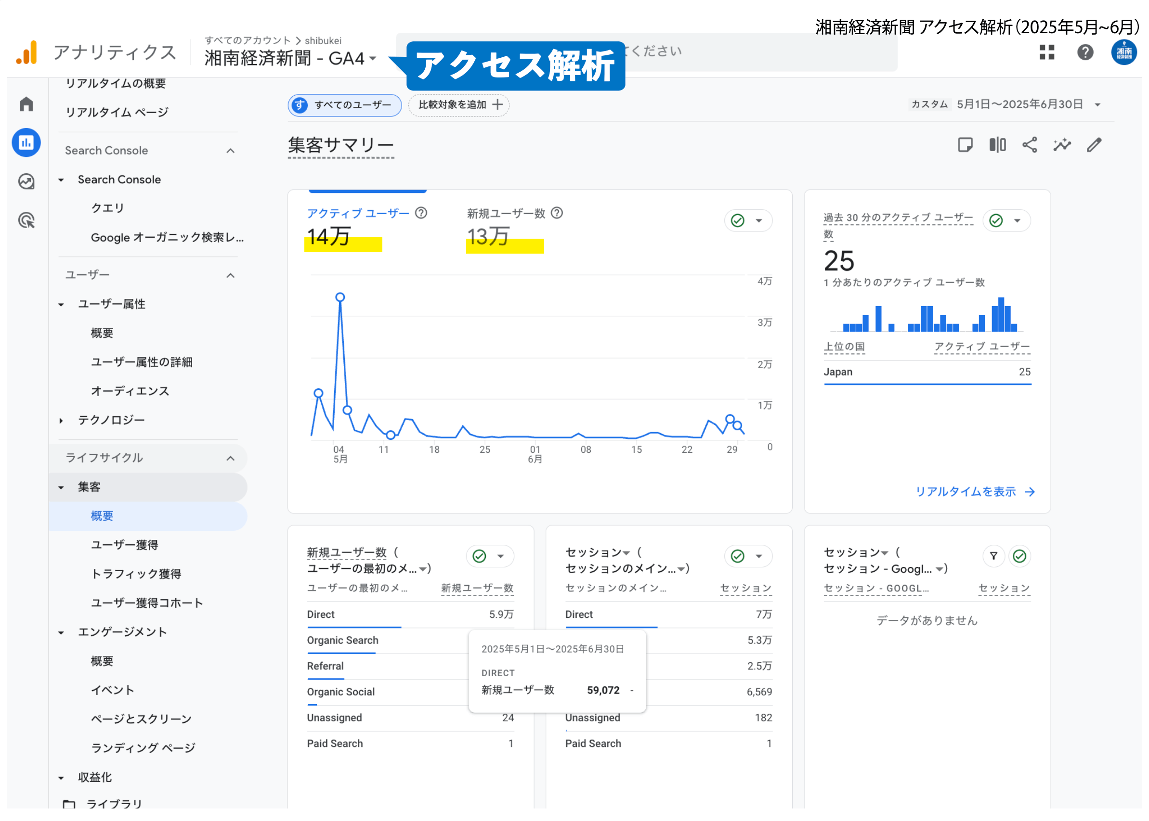Click リアルタイムを表示 link
1149x821 pixels.
click(976, 491)
